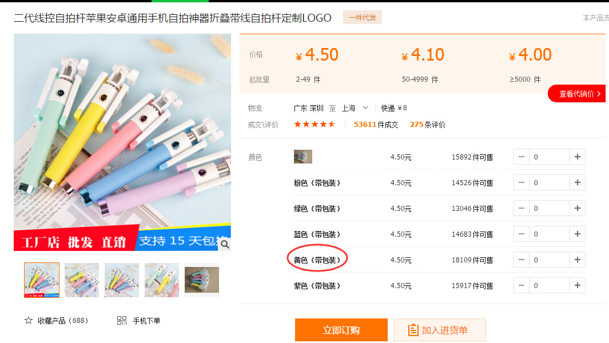Open the 275 reviews link
This screenshot has height=343, width=609.
428,125
